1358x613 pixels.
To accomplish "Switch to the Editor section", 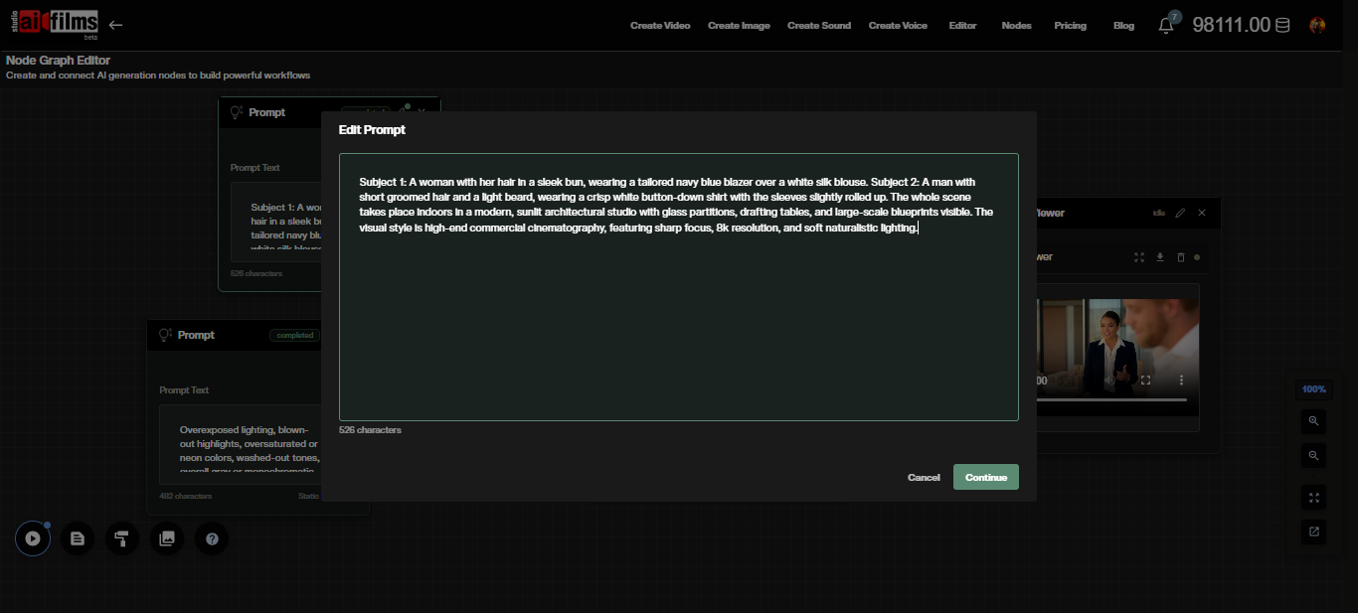I will click(961, 25).
